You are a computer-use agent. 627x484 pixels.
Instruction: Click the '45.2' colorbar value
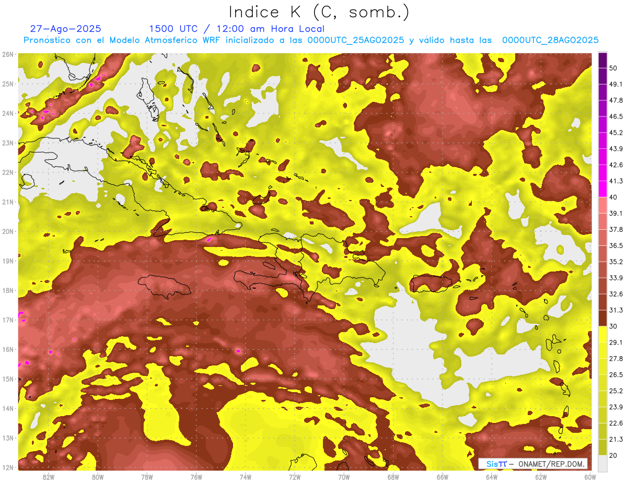616,133
